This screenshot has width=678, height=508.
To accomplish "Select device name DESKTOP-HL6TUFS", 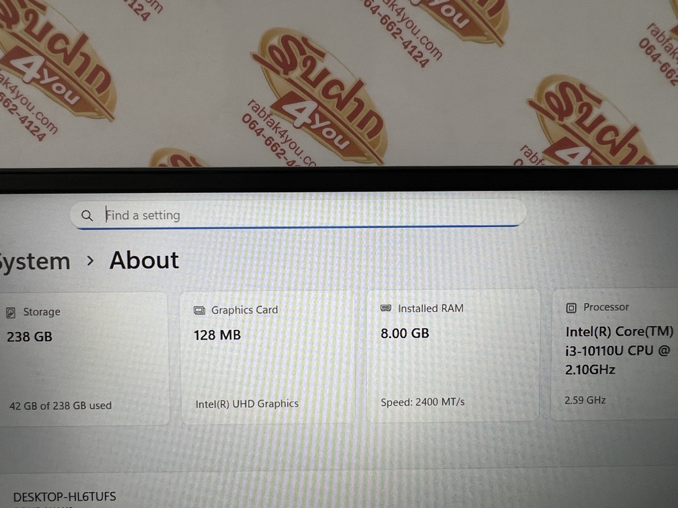I will (x=65, y=497).
